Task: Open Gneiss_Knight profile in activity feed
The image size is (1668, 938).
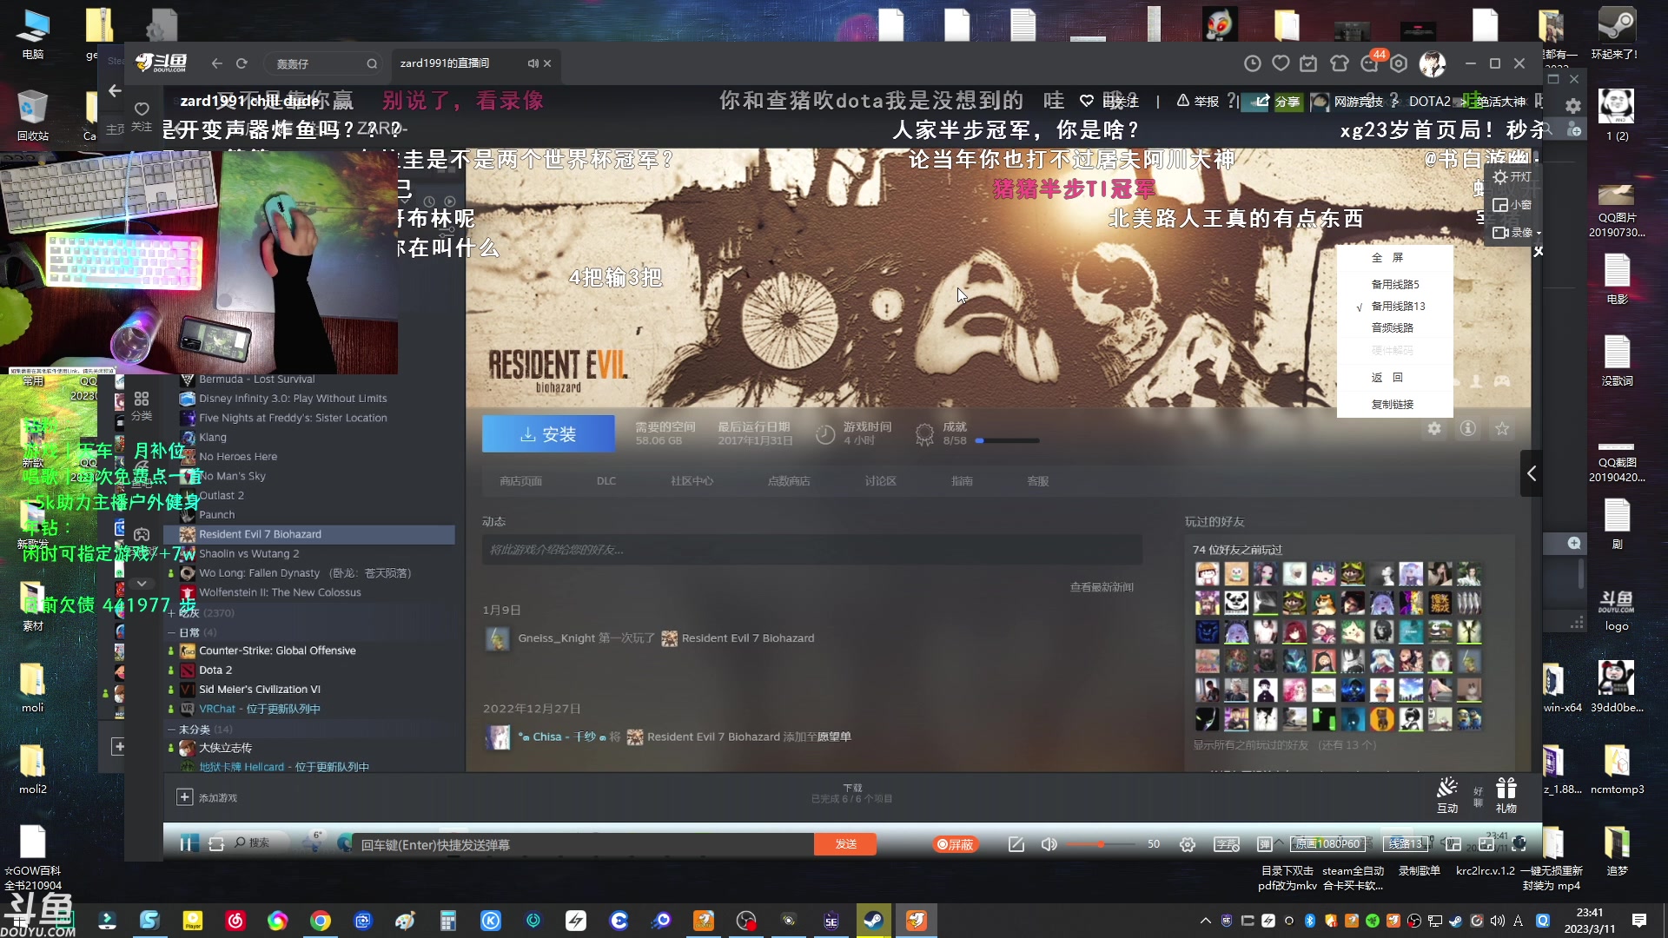Action: pos(556,638)
